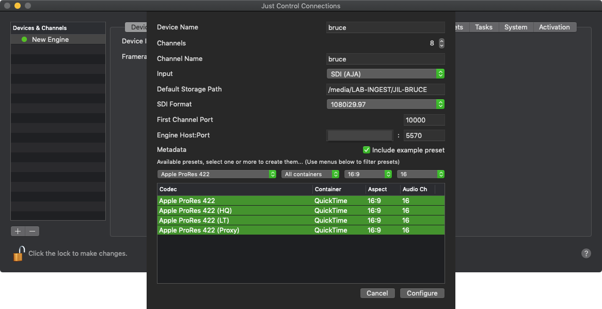602x309 pixels.
Task: Select the green status dot of New Engine
Action: (24, 39)
